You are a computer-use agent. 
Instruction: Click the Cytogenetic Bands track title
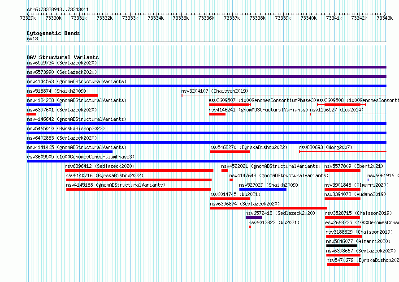[x=53, y=33]
